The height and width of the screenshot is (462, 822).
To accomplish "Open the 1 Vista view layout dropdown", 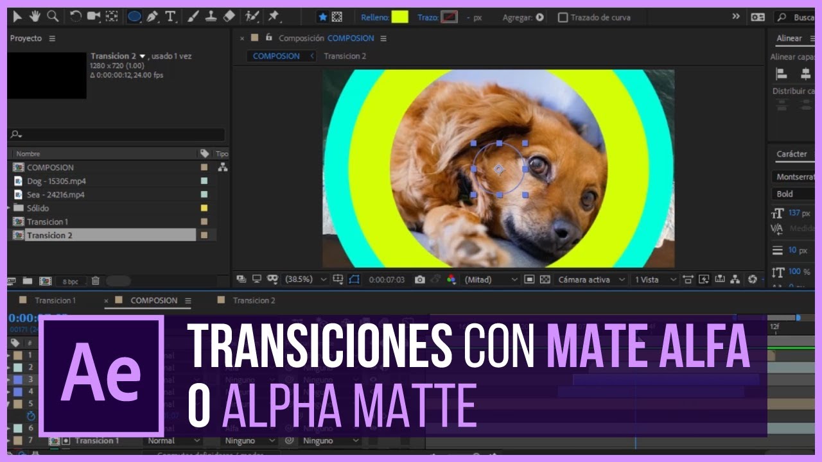I will 656,280.
